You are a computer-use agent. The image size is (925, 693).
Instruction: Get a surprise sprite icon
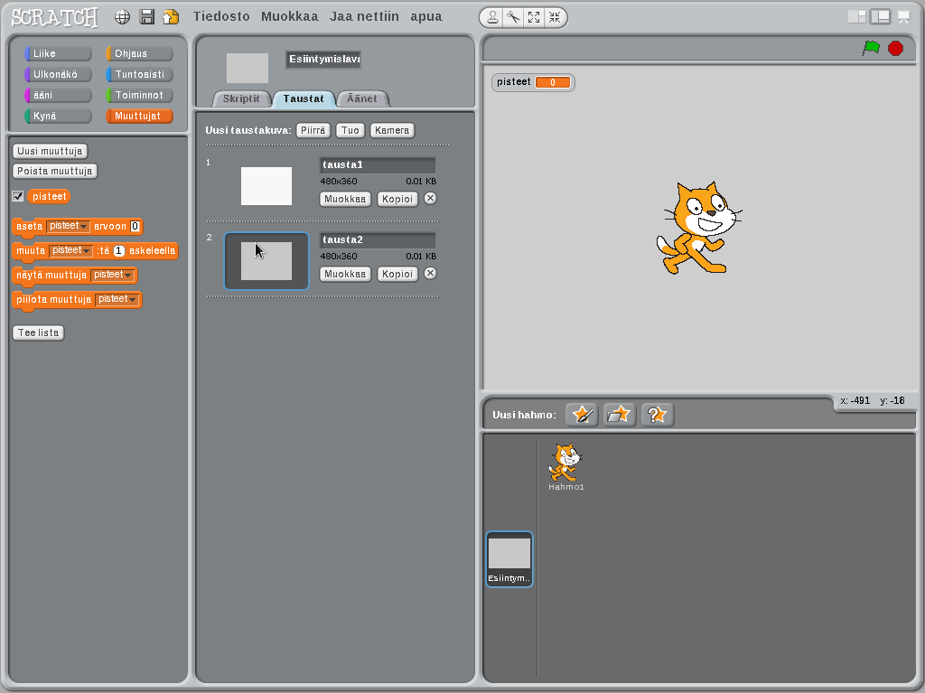pos(657,415)
